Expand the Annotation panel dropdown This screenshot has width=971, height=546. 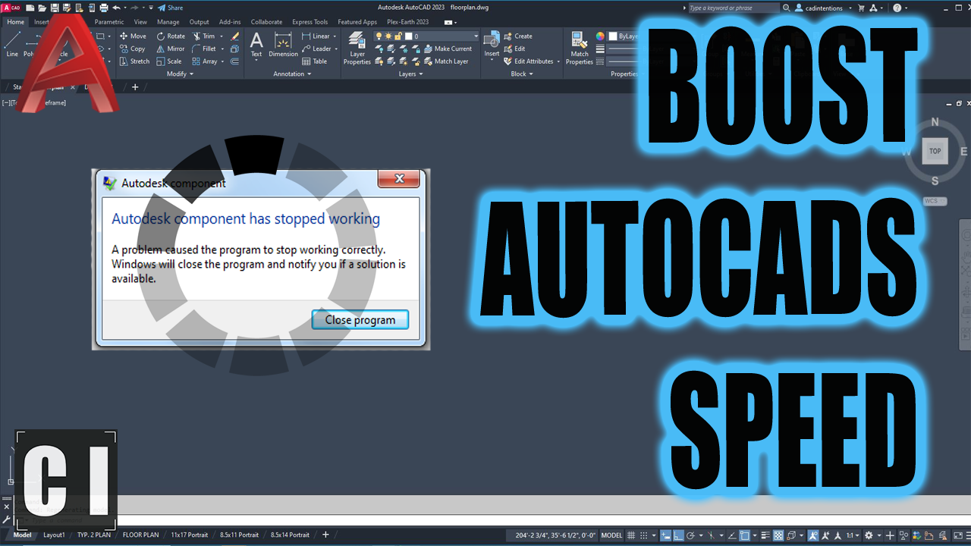(292, 74)
